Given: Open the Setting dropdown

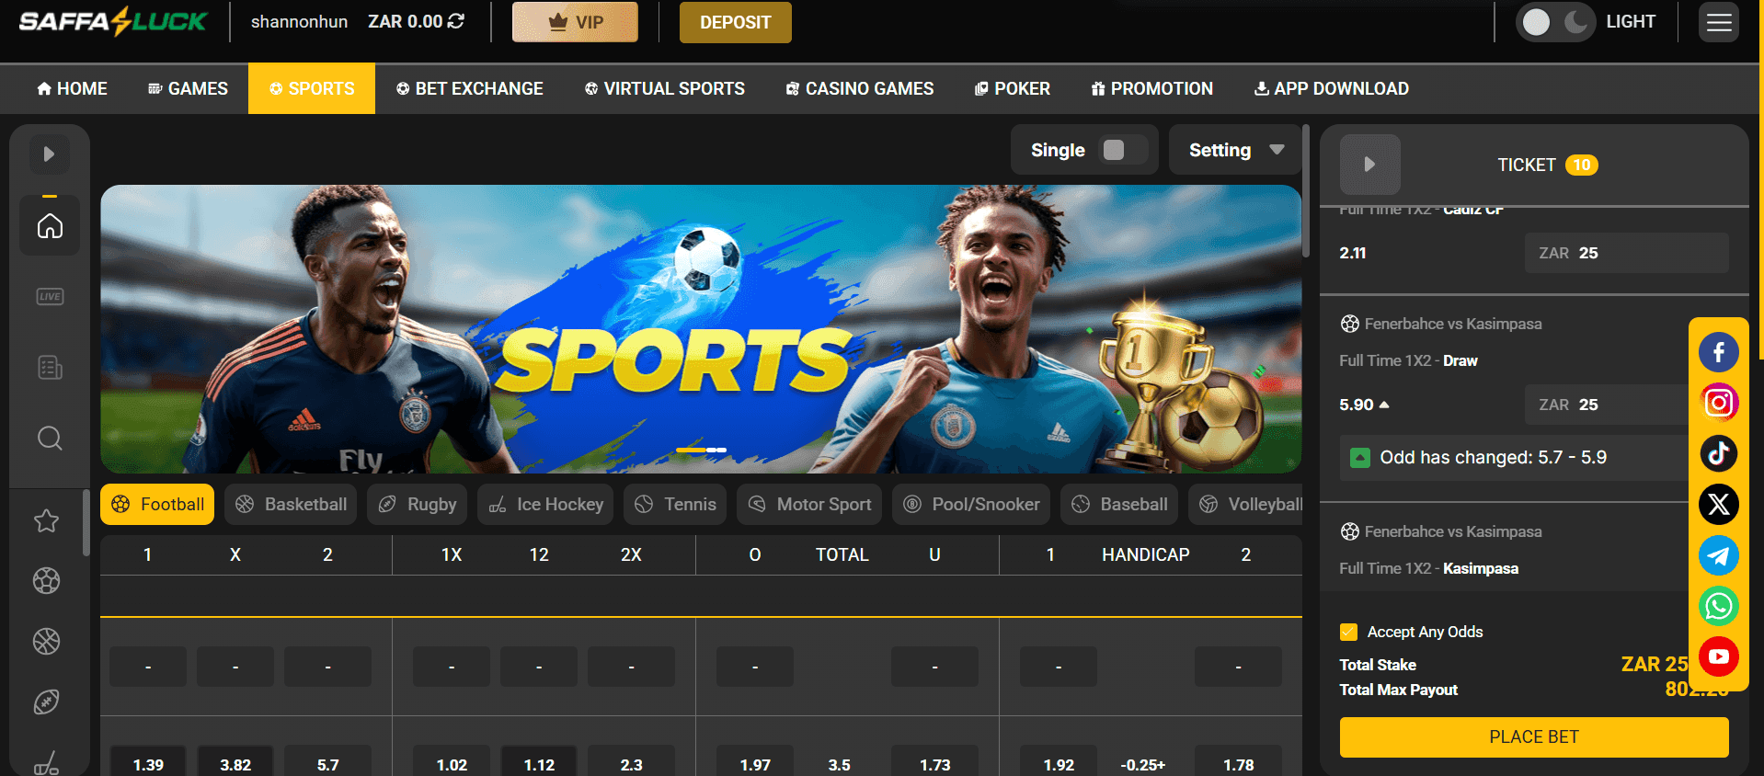Looking at the screenshot, I should point(1235,150).
